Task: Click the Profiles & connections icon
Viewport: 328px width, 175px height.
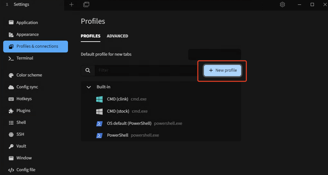Action: coord(11,47)
